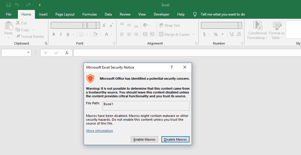Expand the Underline style dropdown arrow
Image resolution: width=301 pixels, height=155 pixels.
(73, 34)
